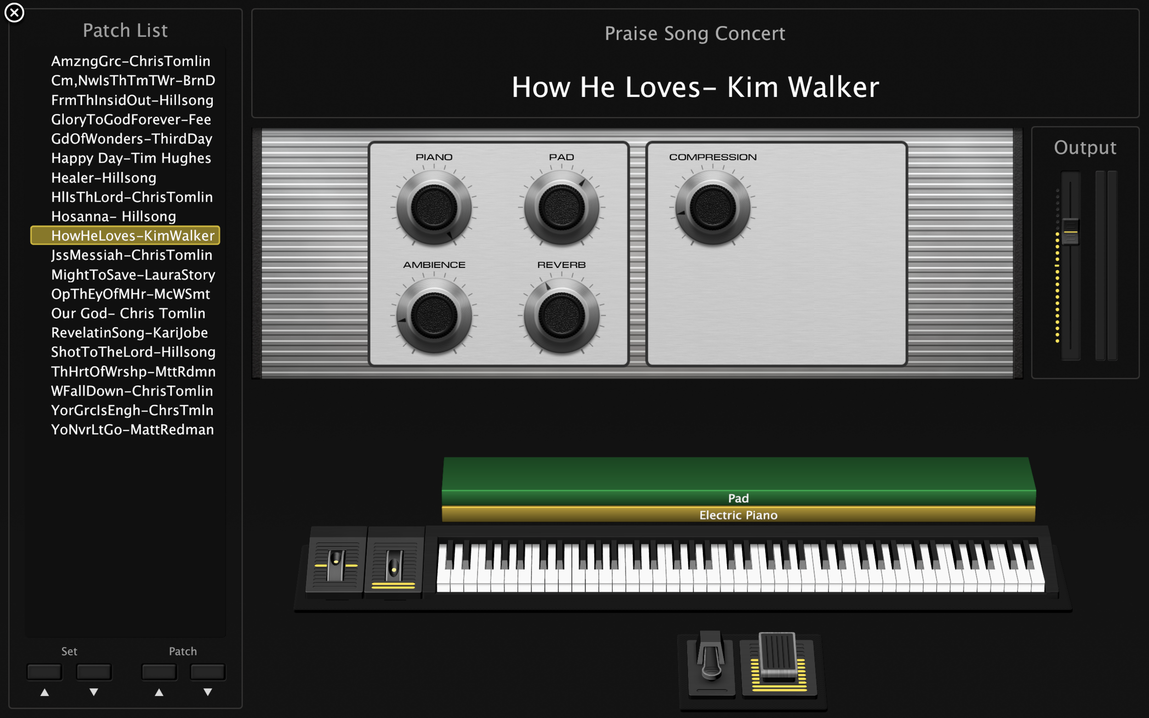1149x718 pixels.
Task: Click the Output volume fader handle
Action: tap(1070, 232)
